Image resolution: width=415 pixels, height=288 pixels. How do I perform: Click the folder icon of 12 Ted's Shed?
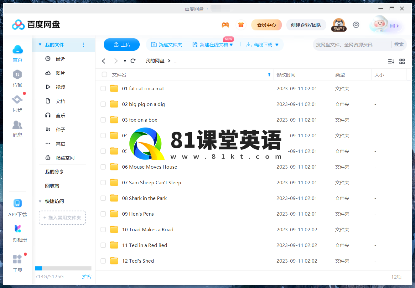114,261
